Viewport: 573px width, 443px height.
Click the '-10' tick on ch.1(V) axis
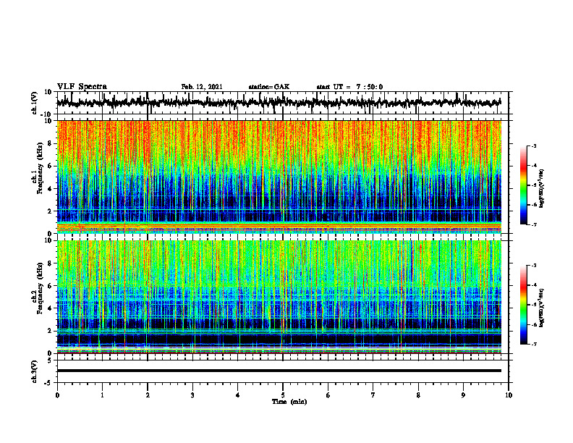[46, 114]
